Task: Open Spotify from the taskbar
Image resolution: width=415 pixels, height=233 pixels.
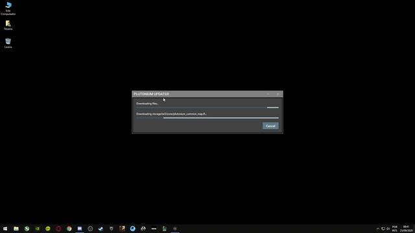Action: pos(48,228)
